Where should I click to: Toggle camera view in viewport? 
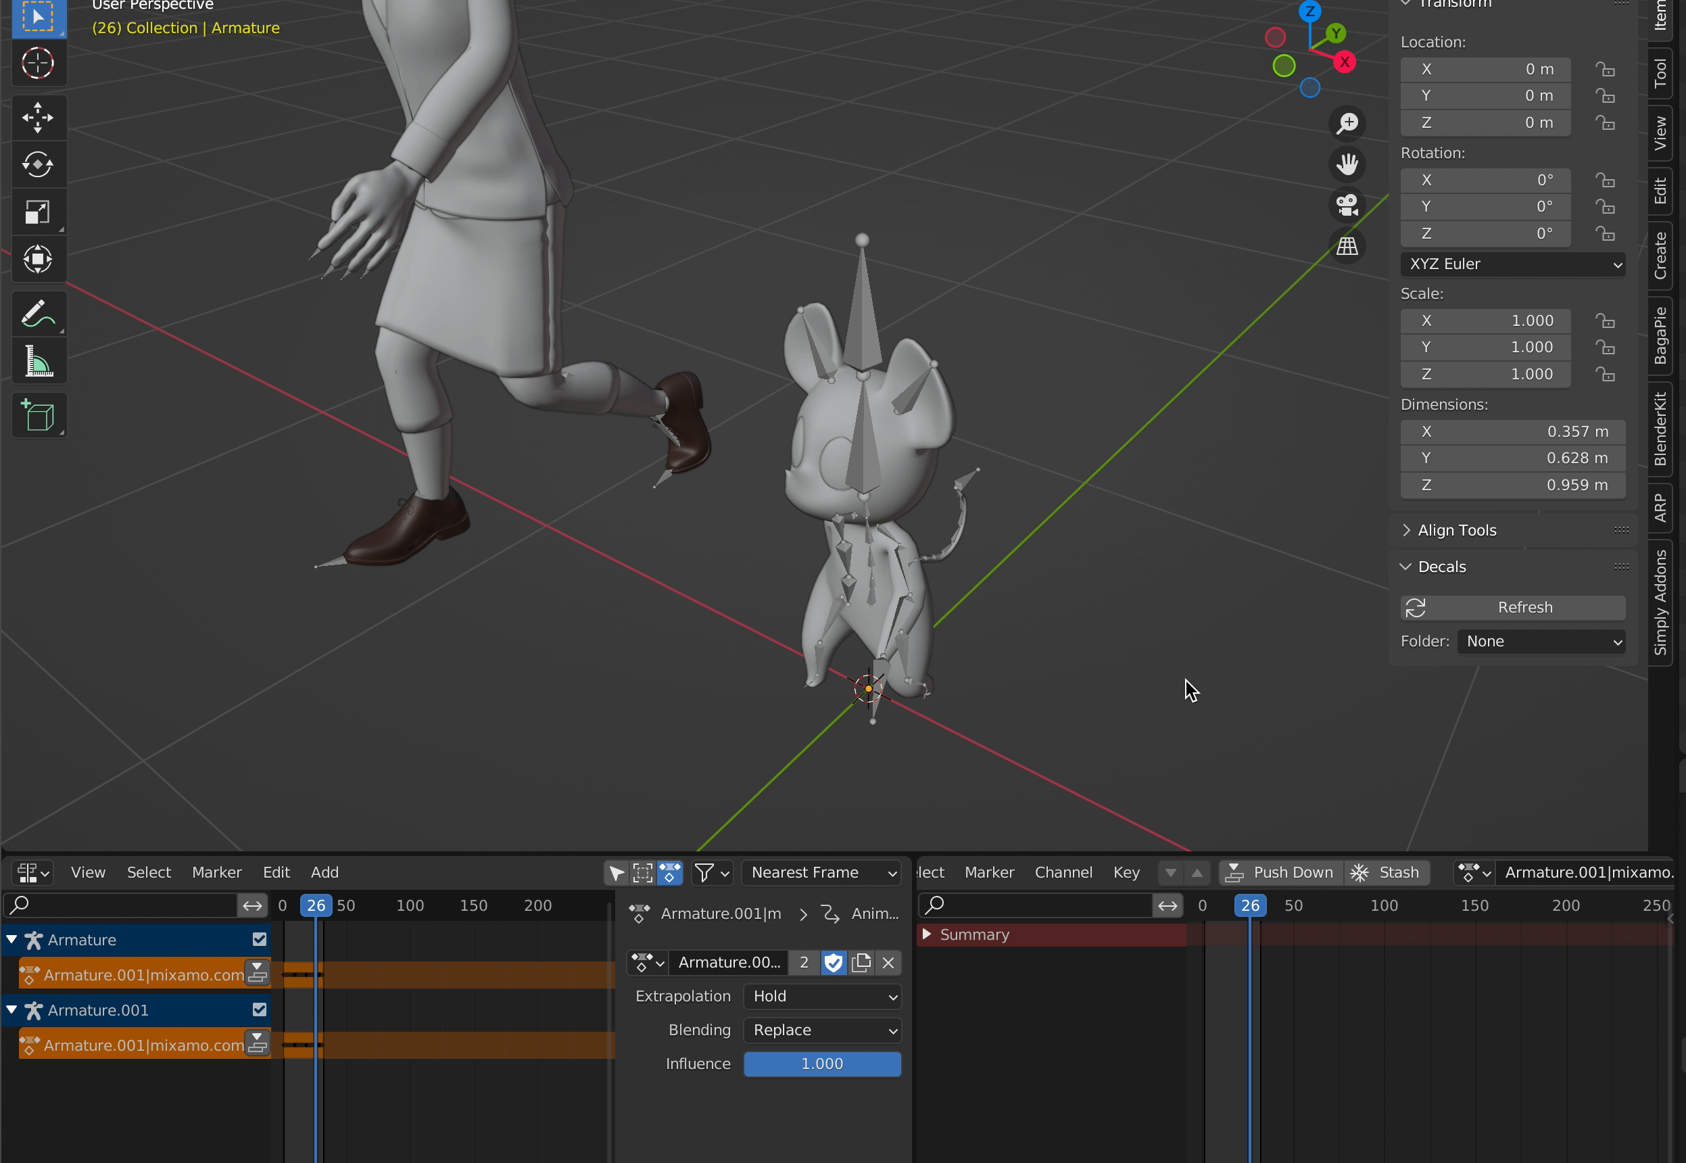[1347, 206]
